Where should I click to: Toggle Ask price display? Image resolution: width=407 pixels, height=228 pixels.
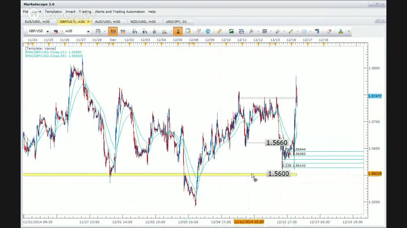coord(123,31)
